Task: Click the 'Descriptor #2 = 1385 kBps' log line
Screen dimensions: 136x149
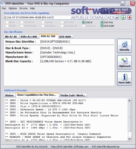Action: click(48, 128)
